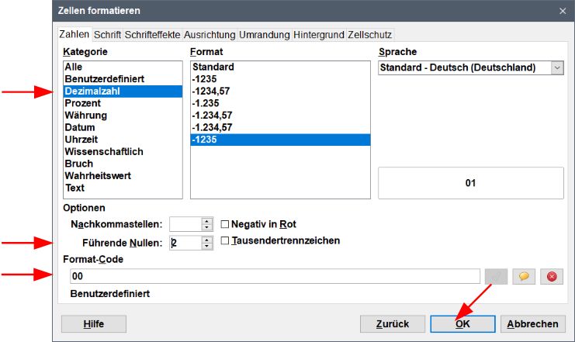Click the Abbrechen button

[x=533, y=324]
